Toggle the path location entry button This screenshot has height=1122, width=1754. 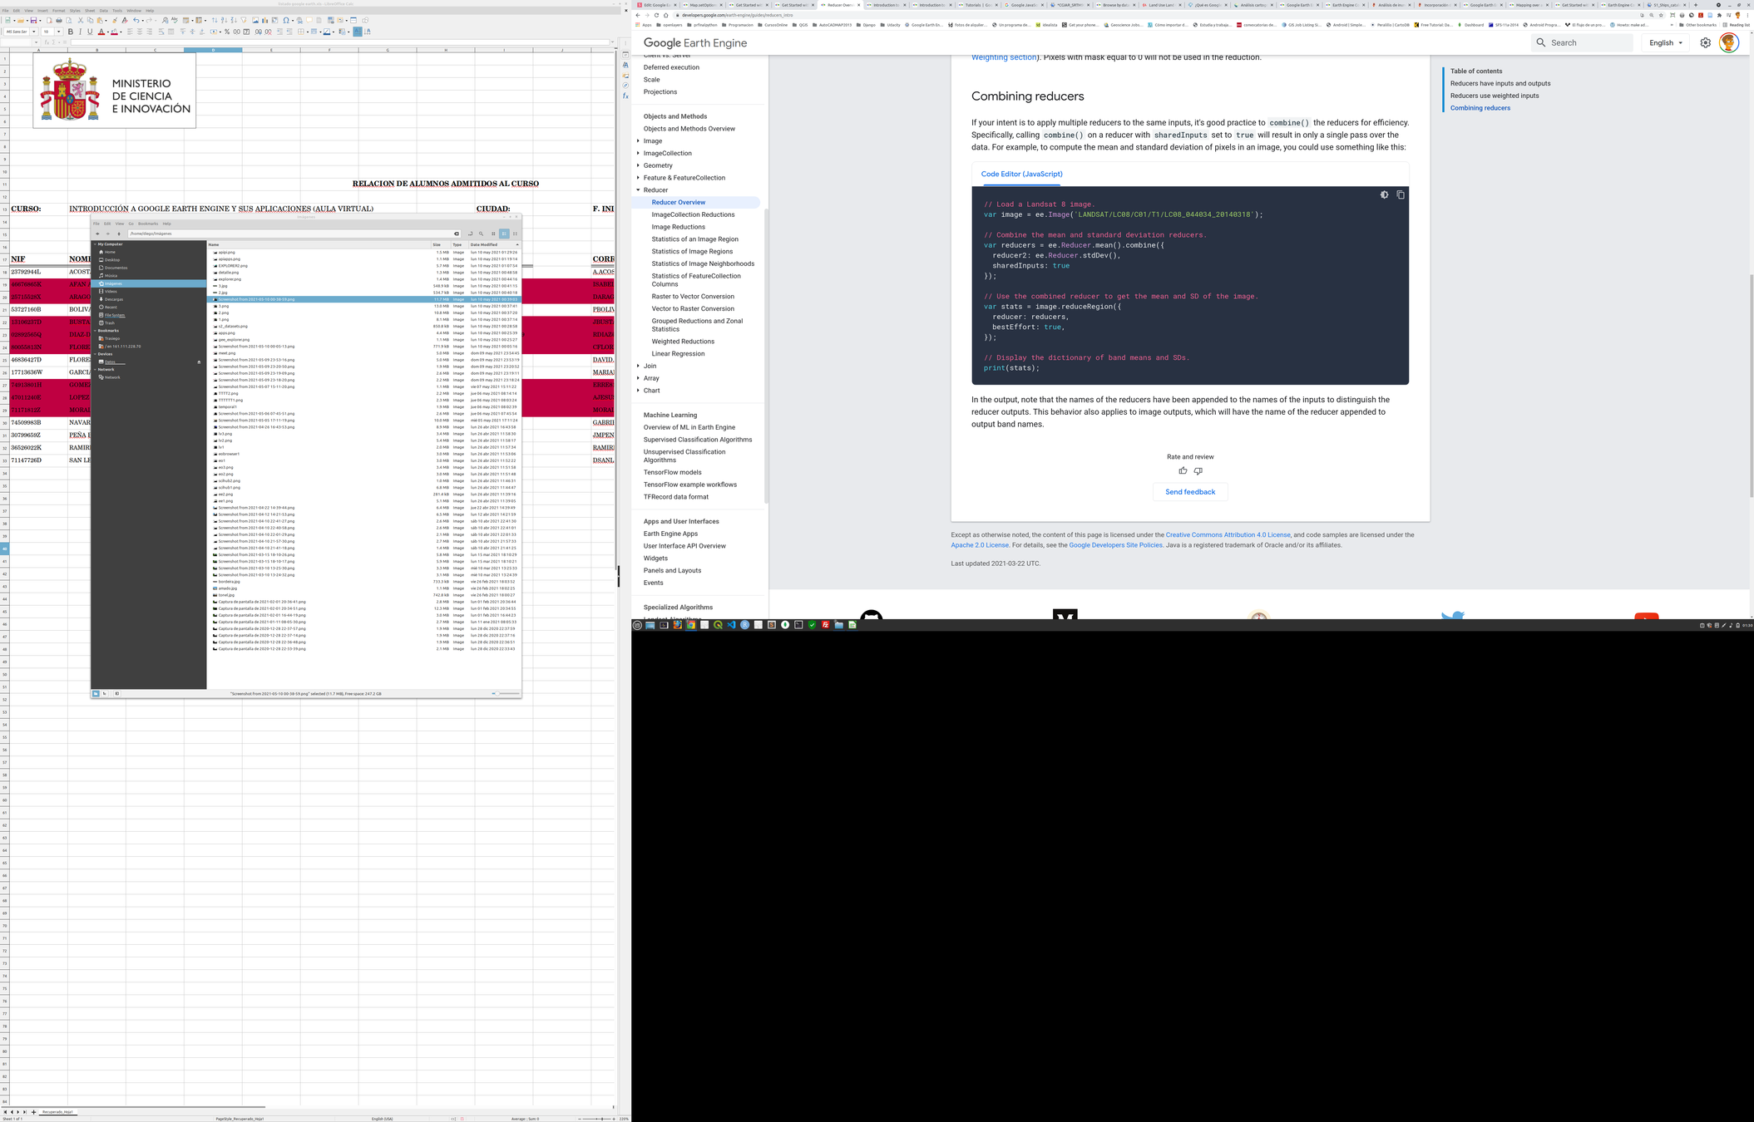click(x=470, y=234)
